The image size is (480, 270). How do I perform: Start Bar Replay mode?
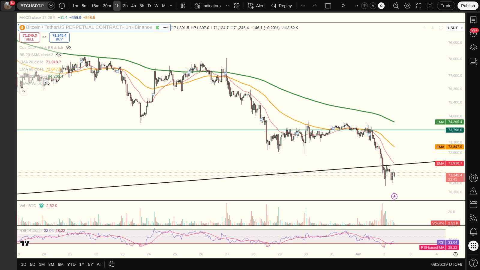[281, 6]
